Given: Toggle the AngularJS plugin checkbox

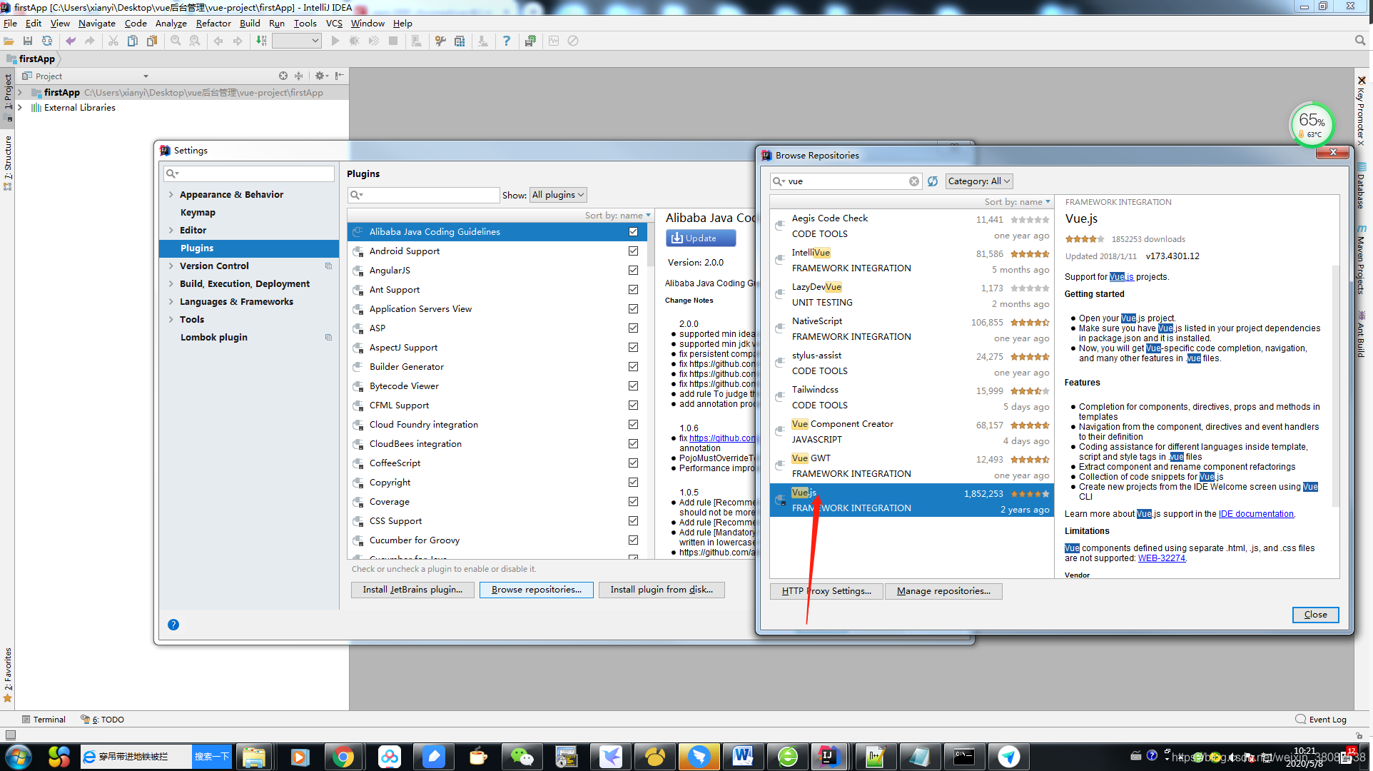Looking at the screenshot, I should [x=634, y=270].
